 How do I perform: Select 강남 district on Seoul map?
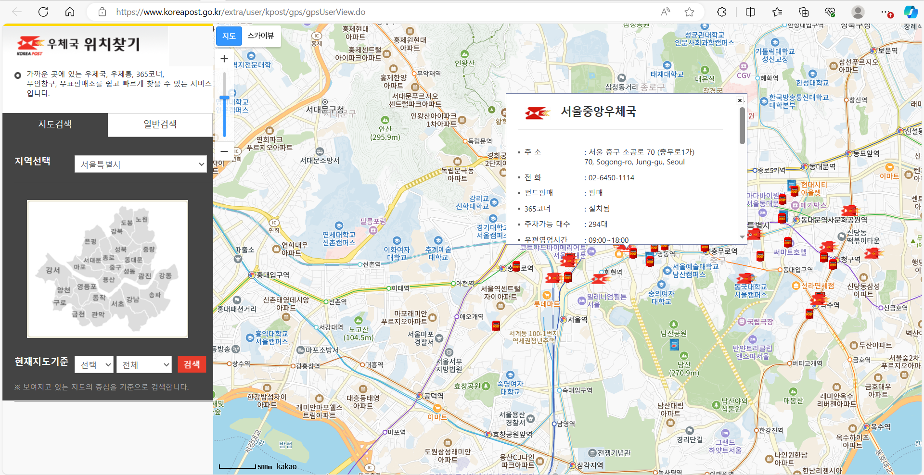133,300
